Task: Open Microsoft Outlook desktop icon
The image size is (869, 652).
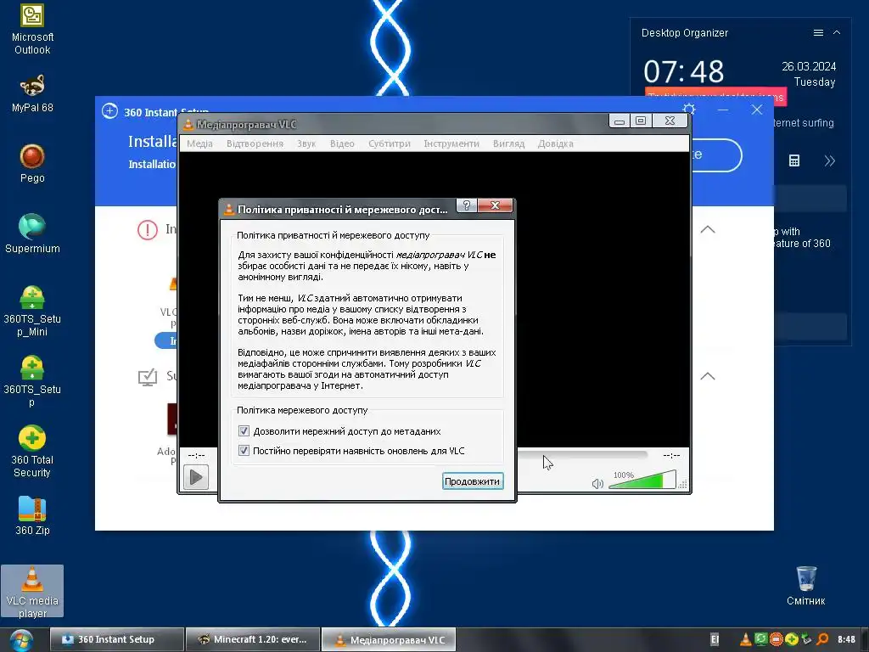Action: [32, 29]
